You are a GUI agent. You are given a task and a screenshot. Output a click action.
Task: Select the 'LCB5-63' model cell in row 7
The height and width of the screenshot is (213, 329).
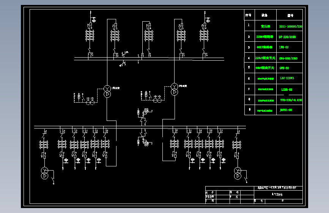pyautogui.click(x=286, y=89)
